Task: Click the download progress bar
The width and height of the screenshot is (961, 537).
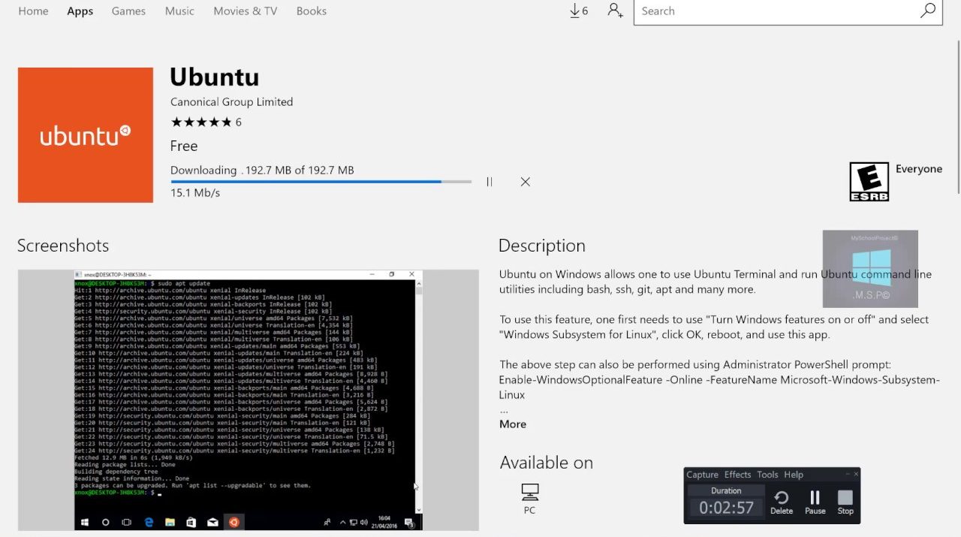Action: (x=321, y=182)
